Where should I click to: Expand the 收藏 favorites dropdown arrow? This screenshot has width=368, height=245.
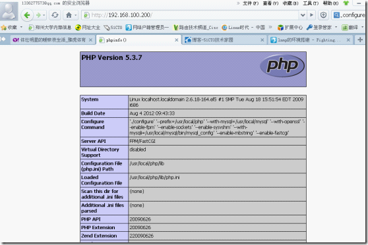coord(21,28)
